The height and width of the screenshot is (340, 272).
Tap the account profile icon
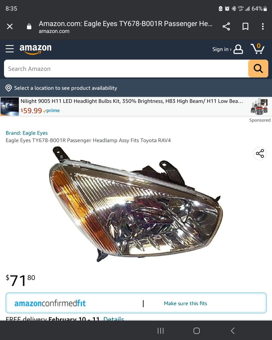point(238,49)
